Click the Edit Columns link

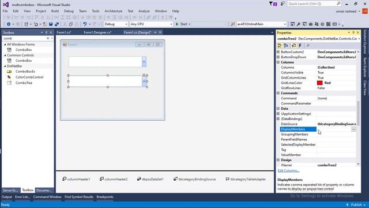pos(288,170)
